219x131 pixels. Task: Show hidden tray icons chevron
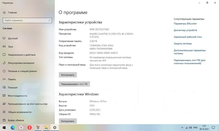[x=182, y=128]
